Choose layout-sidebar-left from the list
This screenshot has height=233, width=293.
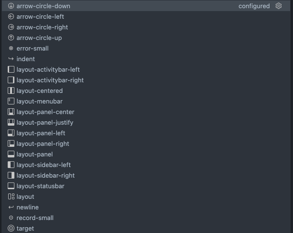click(43, 165)
